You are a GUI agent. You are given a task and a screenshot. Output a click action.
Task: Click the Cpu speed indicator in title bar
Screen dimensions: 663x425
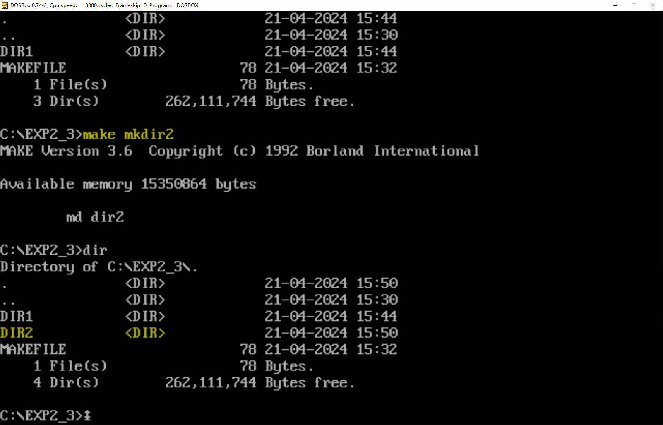(62, 5)
